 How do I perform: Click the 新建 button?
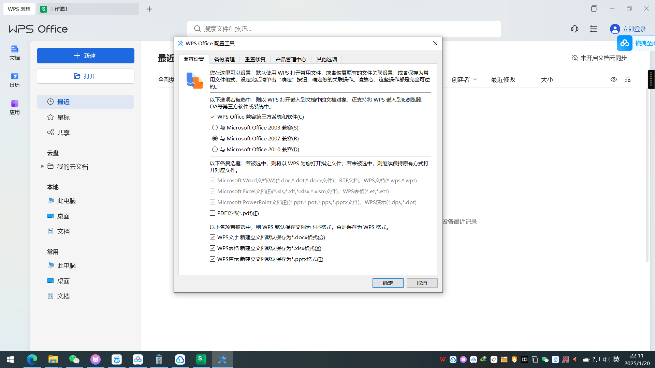[86, 56]
